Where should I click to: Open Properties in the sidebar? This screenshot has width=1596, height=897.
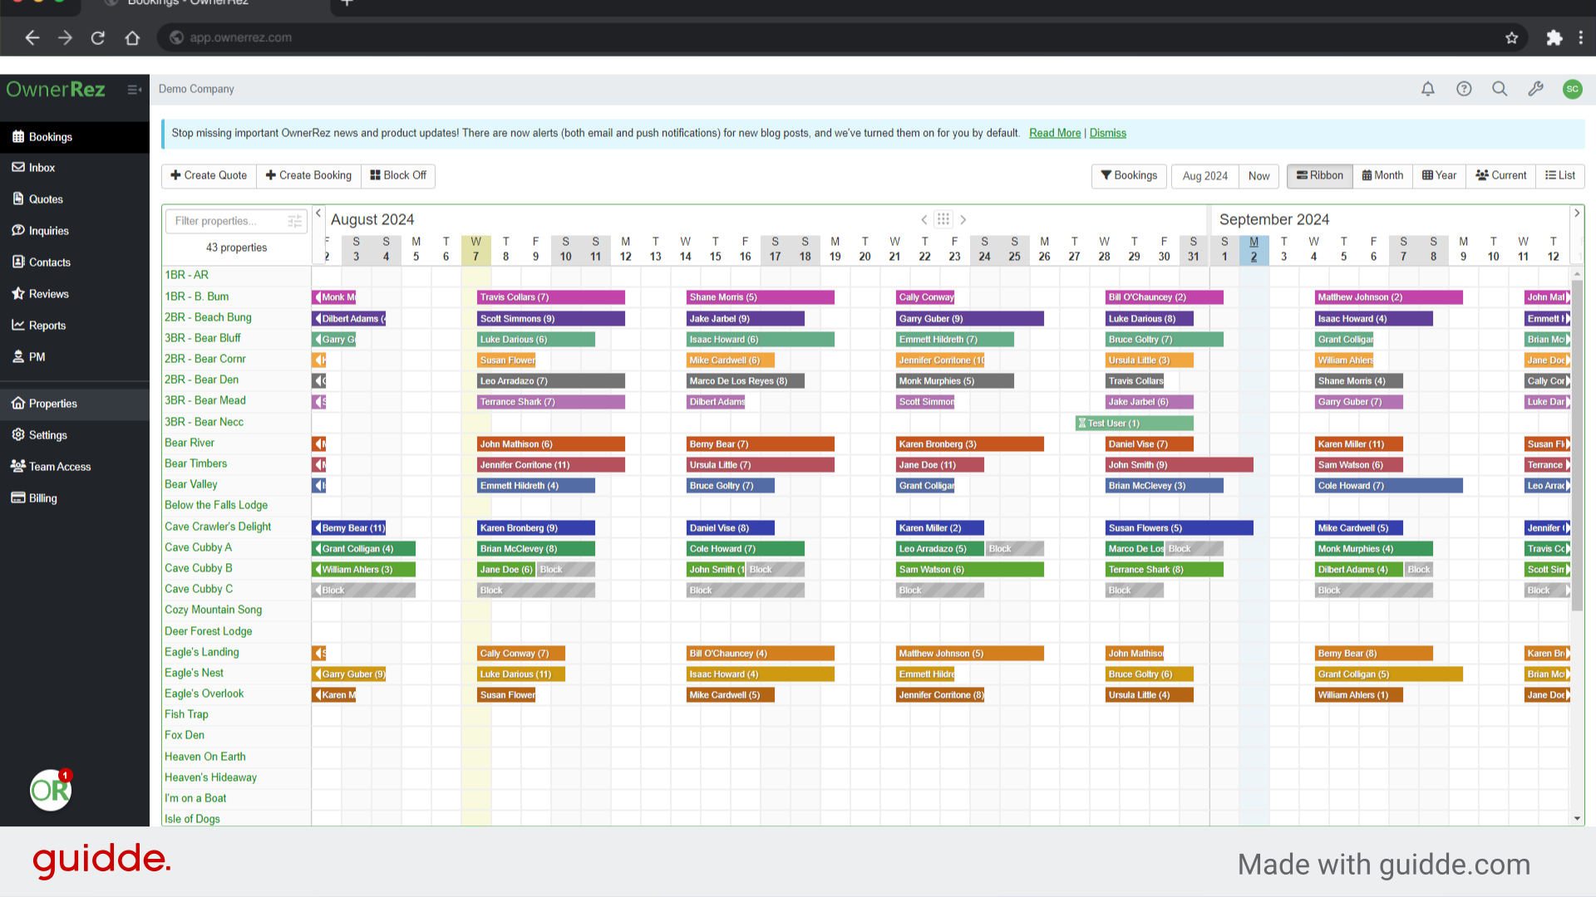[x=52, y=404]
